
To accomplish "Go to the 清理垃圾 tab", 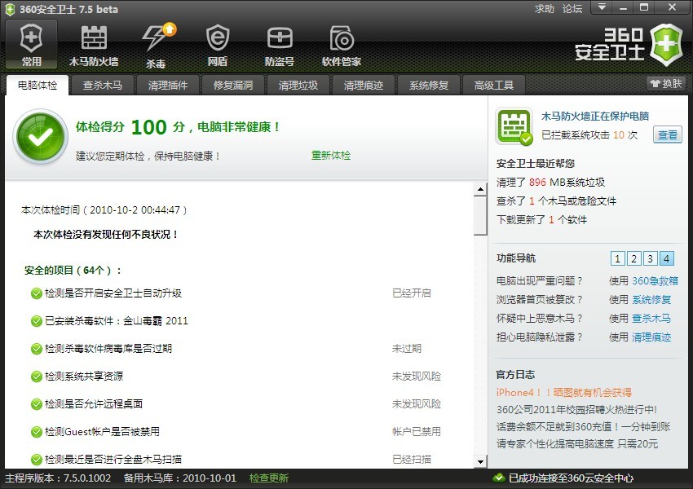I will [x=298, y=85].
